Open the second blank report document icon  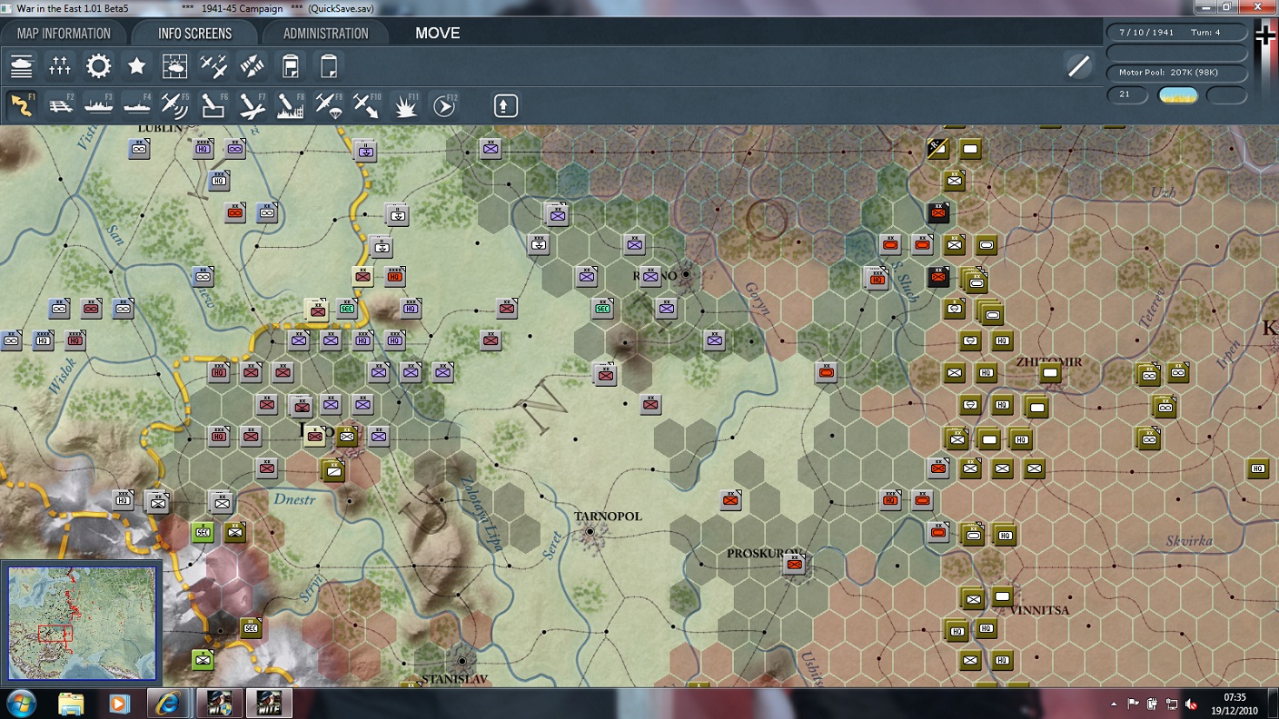point(328,66)
